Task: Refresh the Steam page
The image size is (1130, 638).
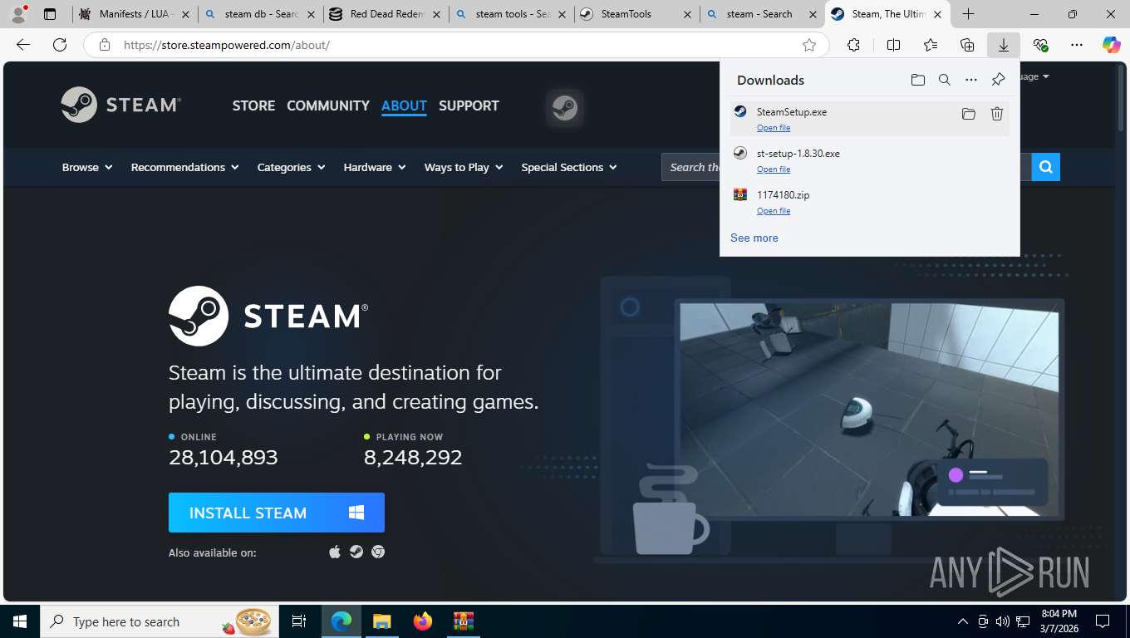Action: [60, 45]
